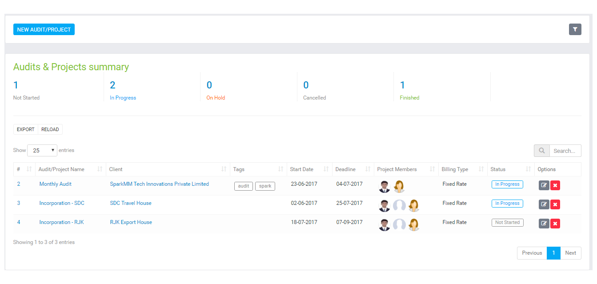The image size is (597, 284).
Task: Open the filter icon button
Action: (x=575, y=29)
